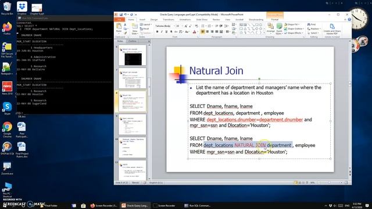Open the Select dropdown in Editing group
Screen dimensions: 372x209
[x=313, y=33]
